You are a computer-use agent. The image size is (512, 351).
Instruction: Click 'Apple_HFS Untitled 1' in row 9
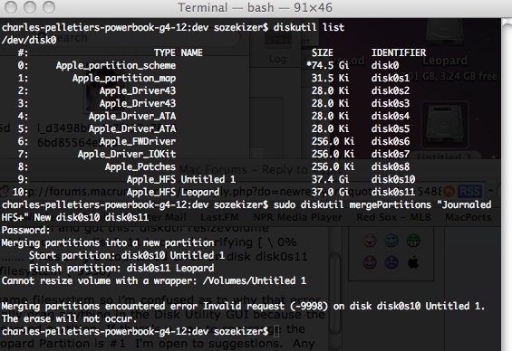coord(181,180)
